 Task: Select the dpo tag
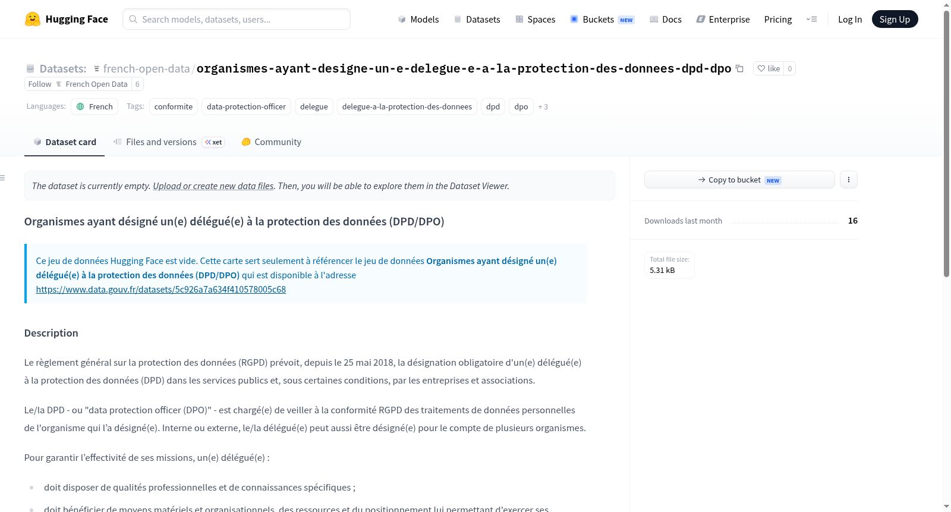pyautogui.click(x=521, y=106)
